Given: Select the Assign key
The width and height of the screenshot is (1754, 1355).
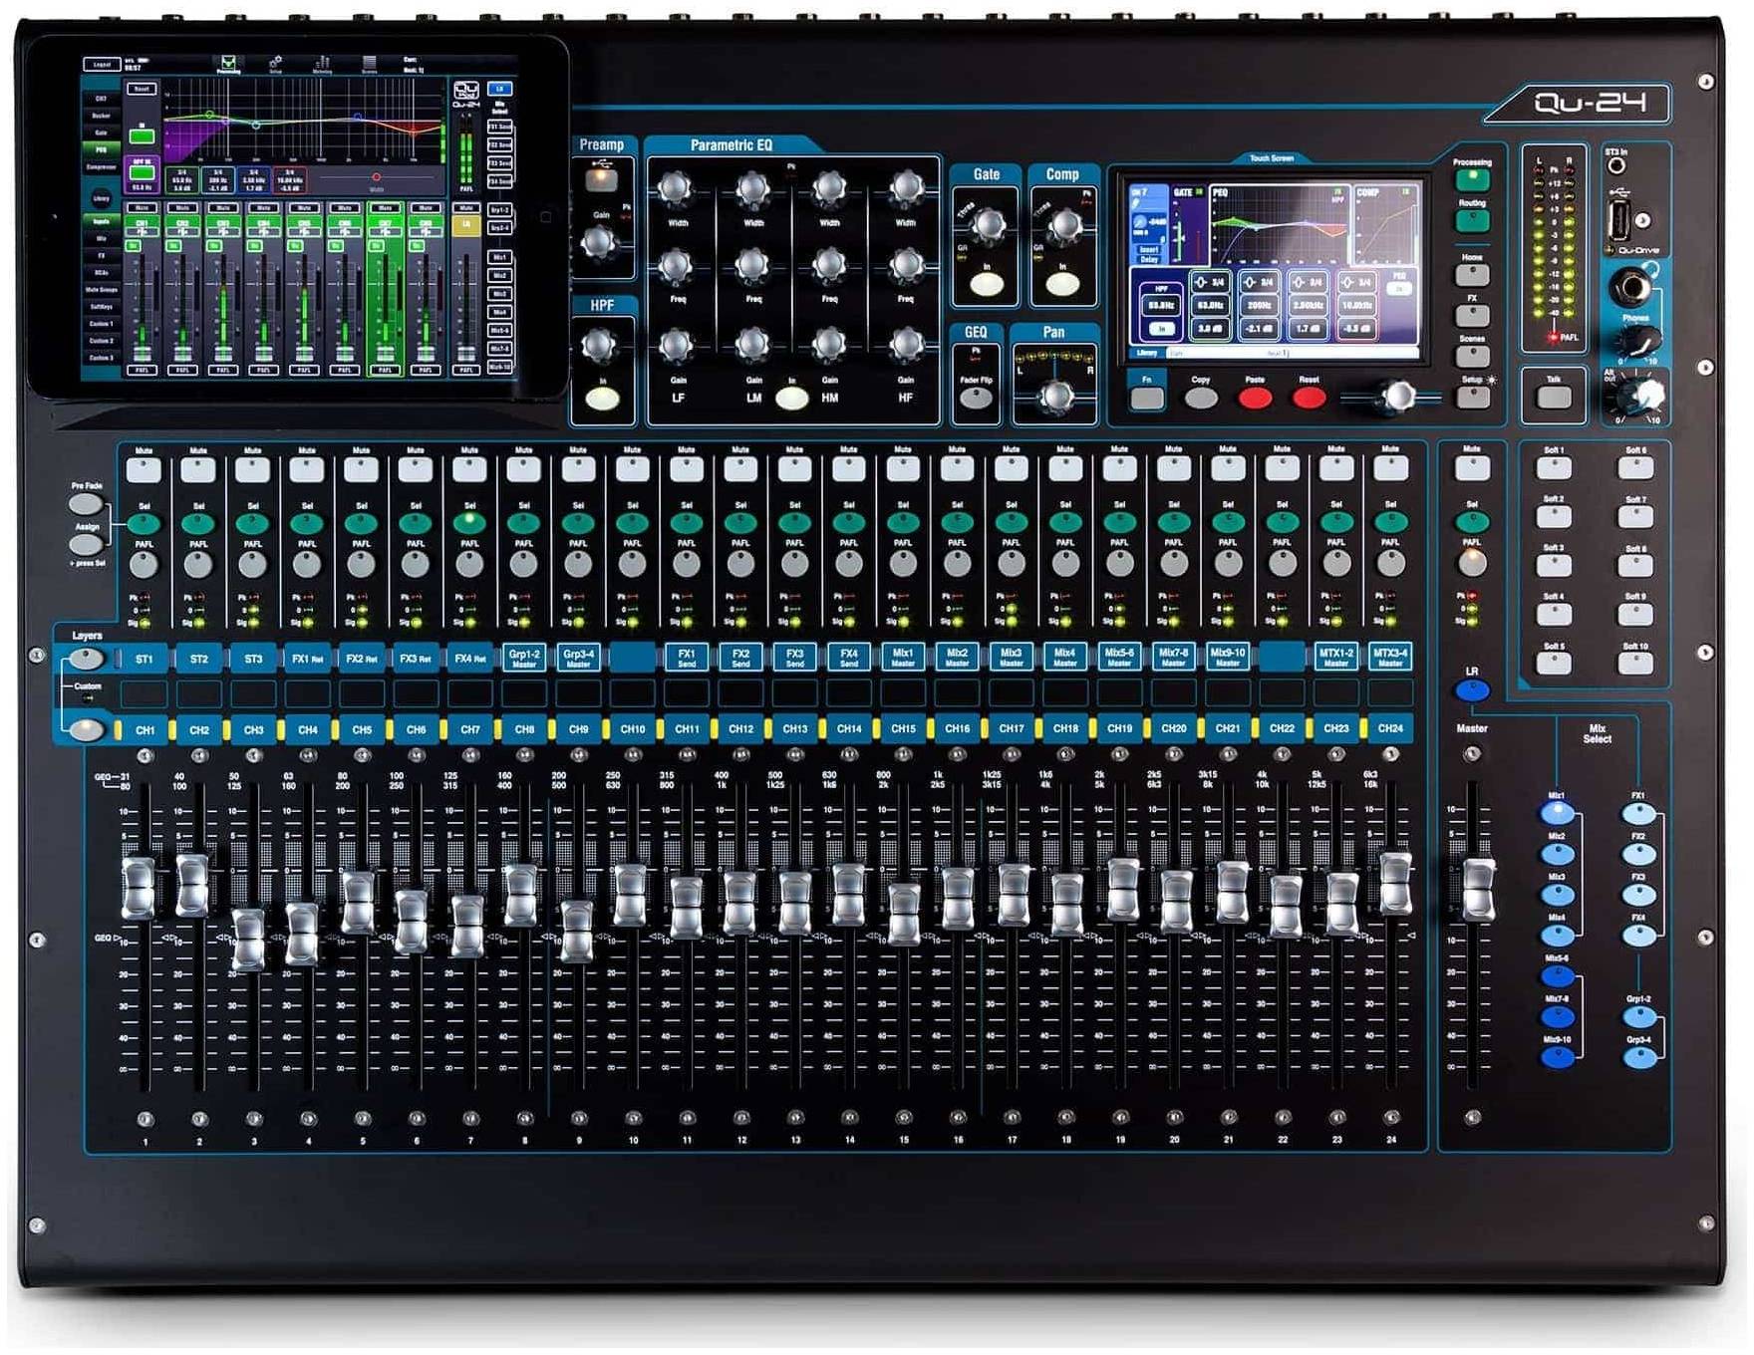Looking at the screenshot, I should [86, 544].
